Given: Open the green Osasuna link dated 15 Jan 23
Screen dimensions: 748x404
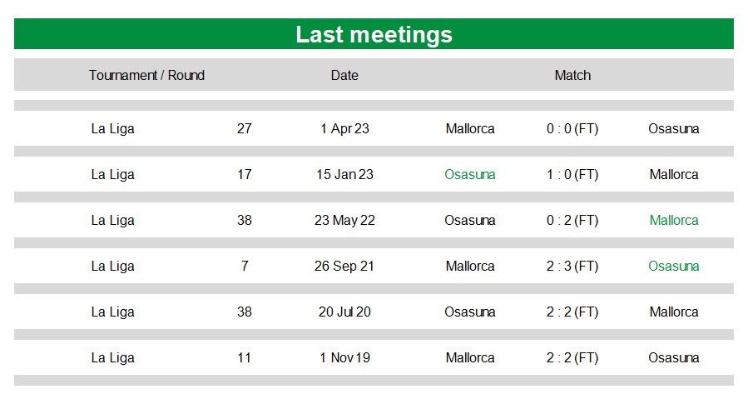Looking at the screenshot, I should coord(470,174).
